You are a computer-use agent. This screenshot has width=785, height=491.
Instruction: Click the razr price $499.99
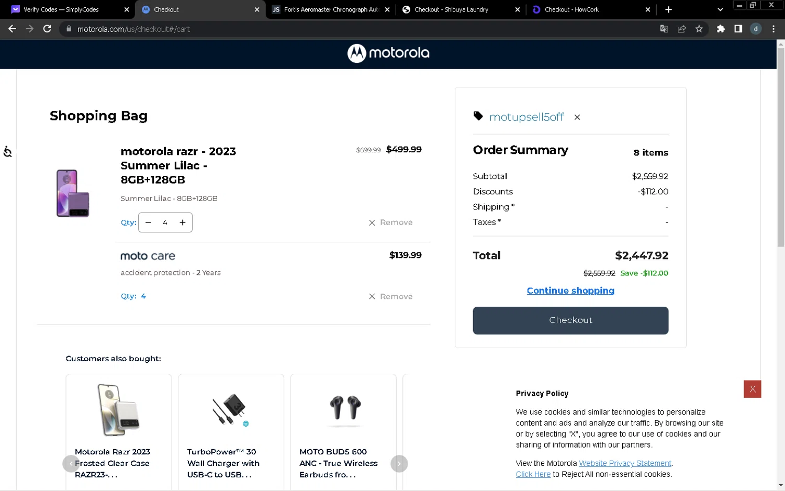coord(403,149)
